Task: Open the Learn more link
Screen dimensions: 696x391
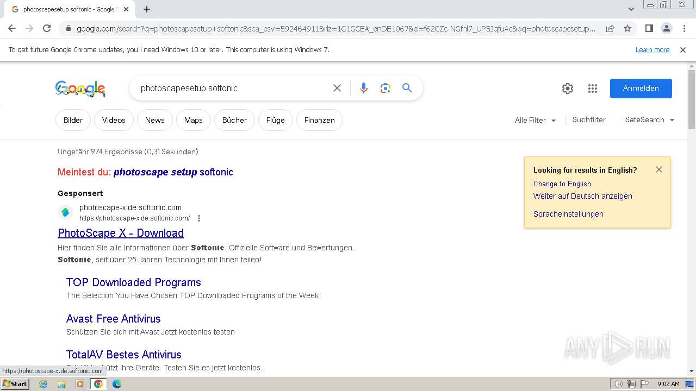Action: click(652, 50)
